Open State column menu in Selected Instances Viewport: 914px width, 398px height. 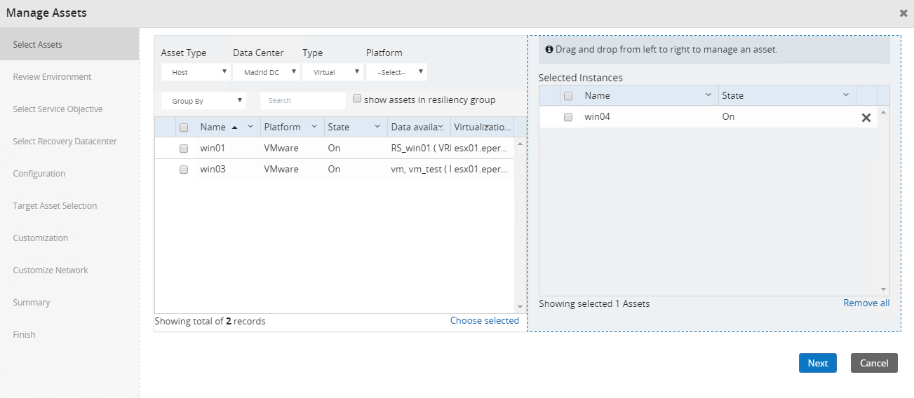845,95
